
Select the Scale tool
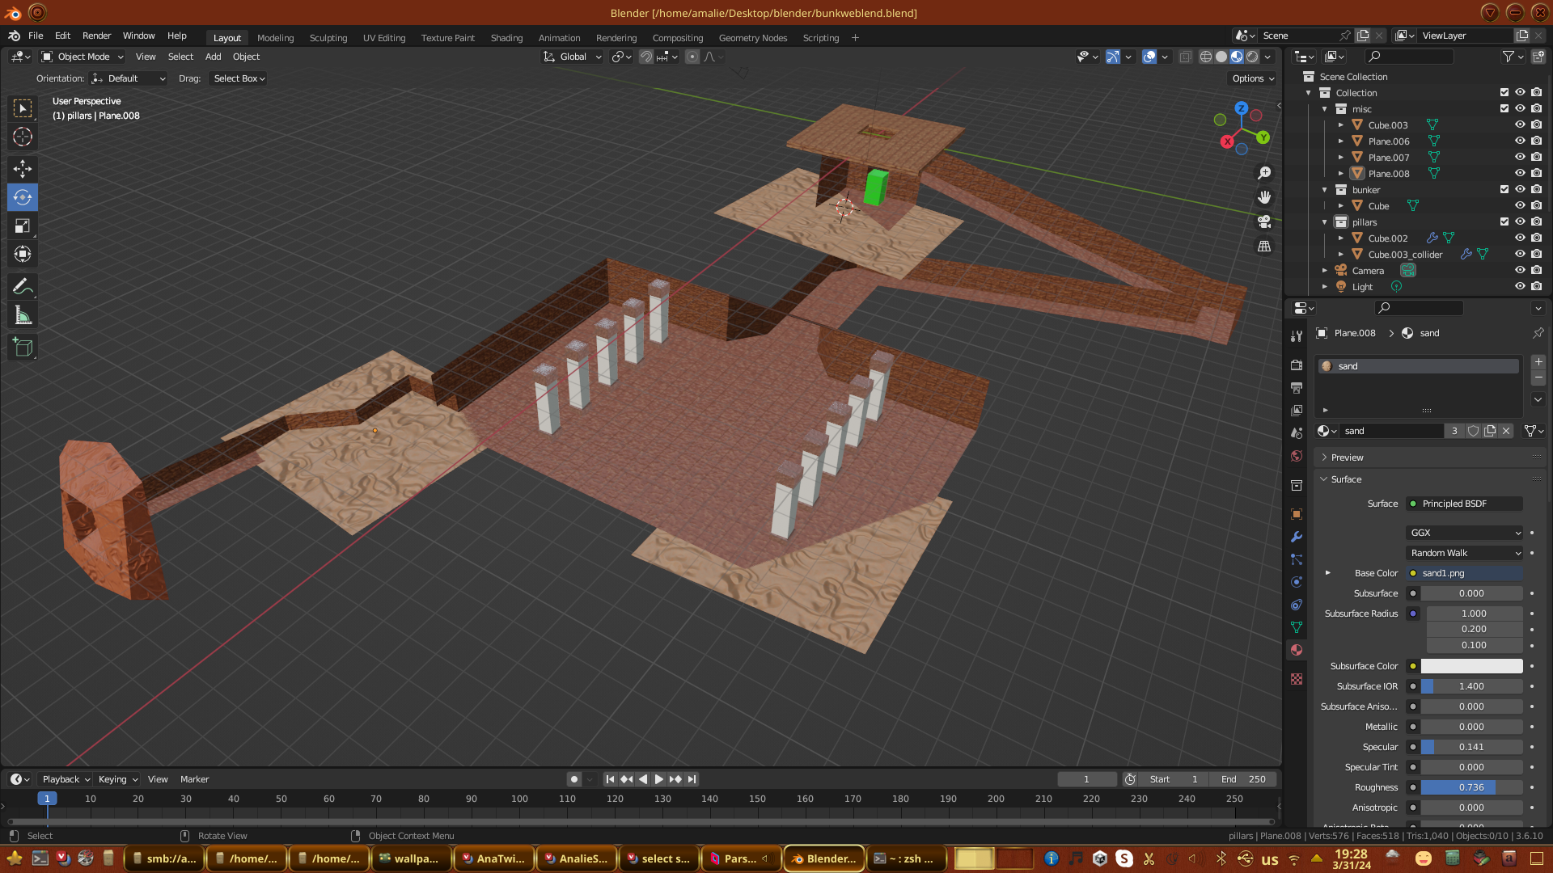pos(23,226)
